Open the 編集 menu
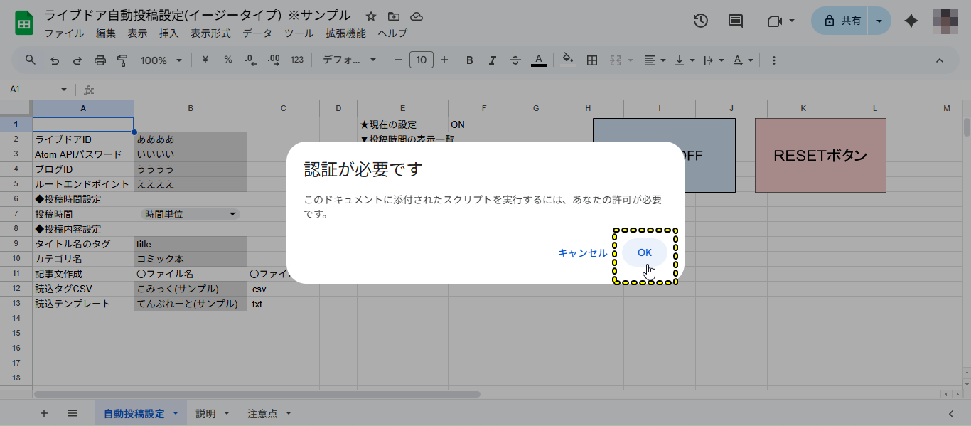 106,33
